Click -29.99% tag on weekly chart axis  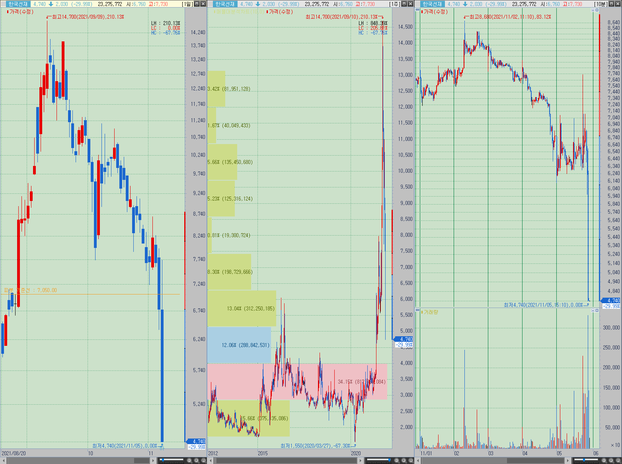point(404,345)
